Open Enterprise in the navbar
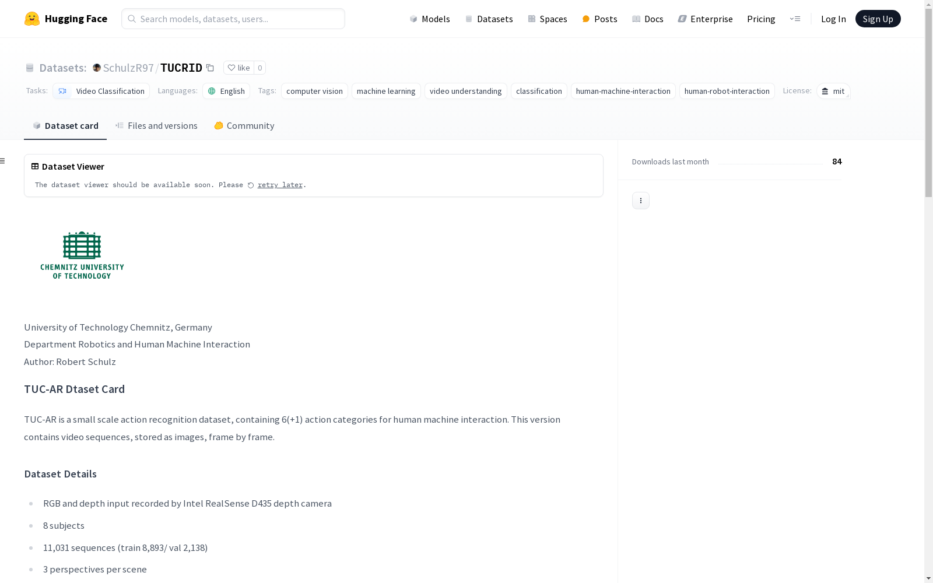 705,19
